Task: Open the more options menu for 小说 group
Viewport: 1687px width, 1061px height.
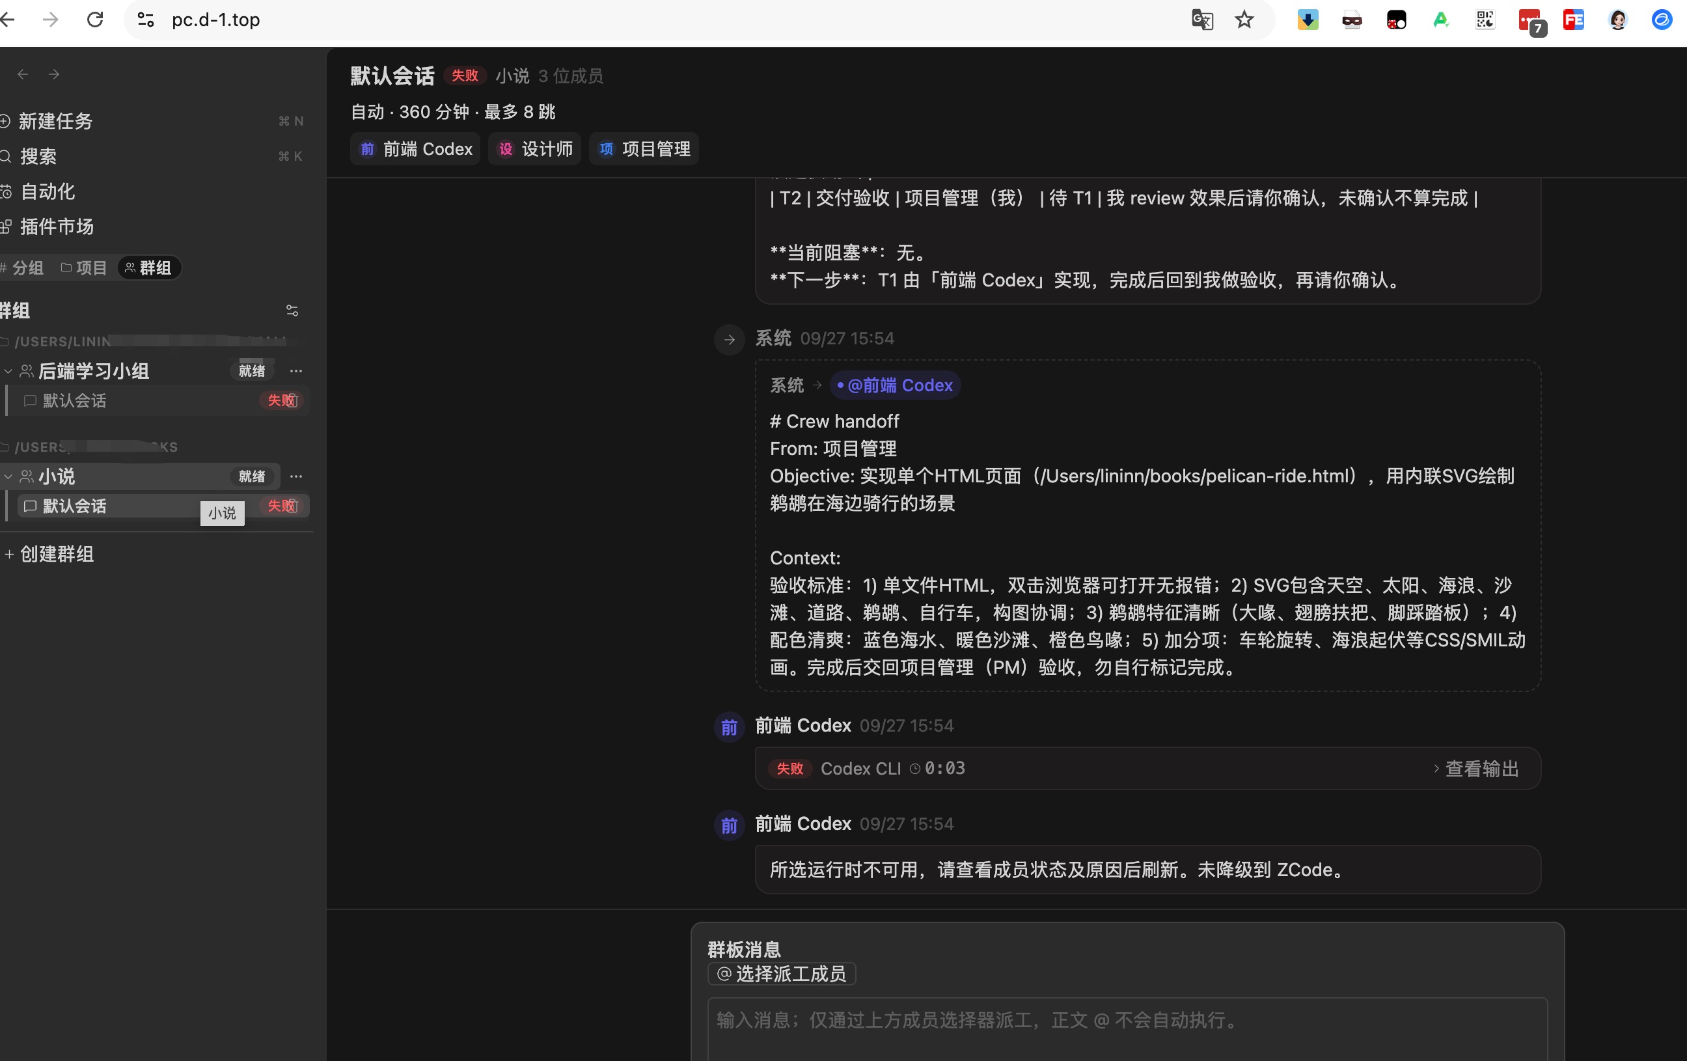Action: click(x=296, y=476)
